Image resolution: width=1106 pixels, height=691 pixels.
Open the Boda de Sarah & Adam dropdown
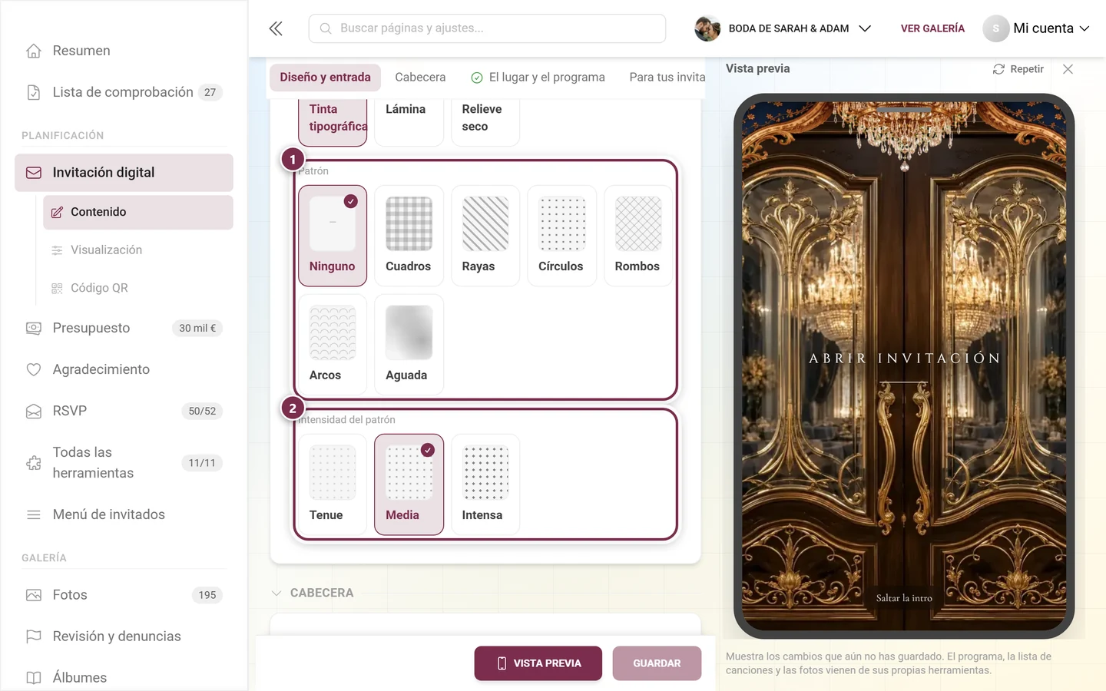(783, 28)
